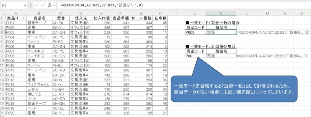Click header cell 型番
The height and width of the screenshot is (117, 311).
(x=61, y=18)
